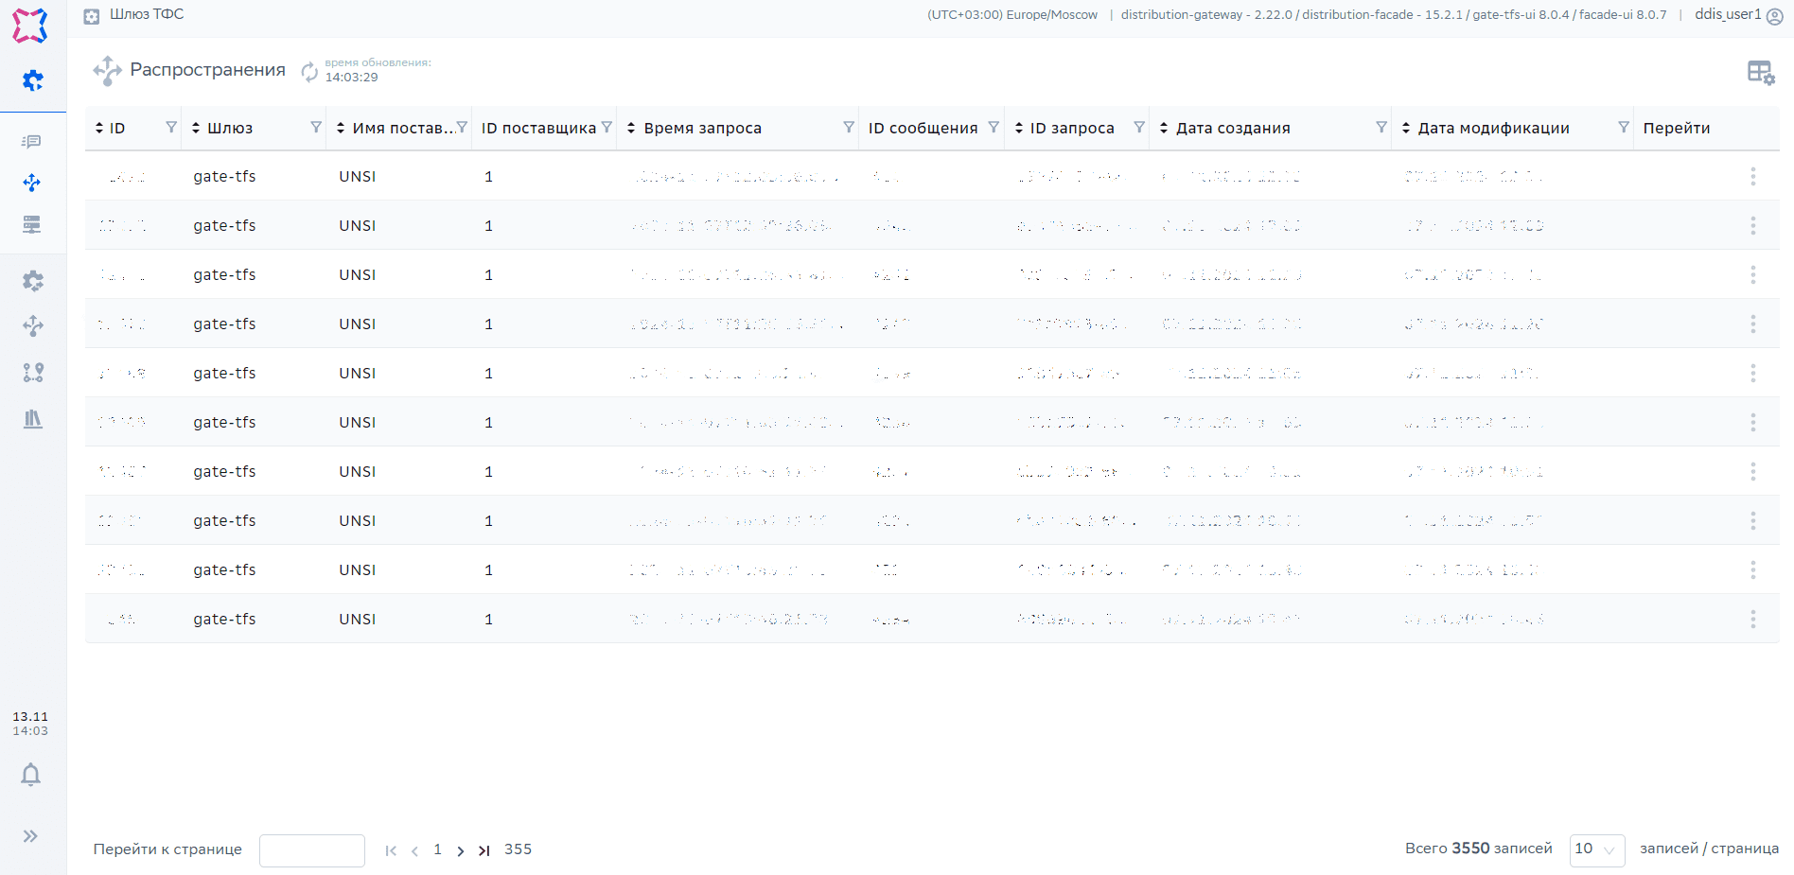Sort by Дата модификации column
The width and height of the screenshot is (1794, 875).
point(1406,128)
